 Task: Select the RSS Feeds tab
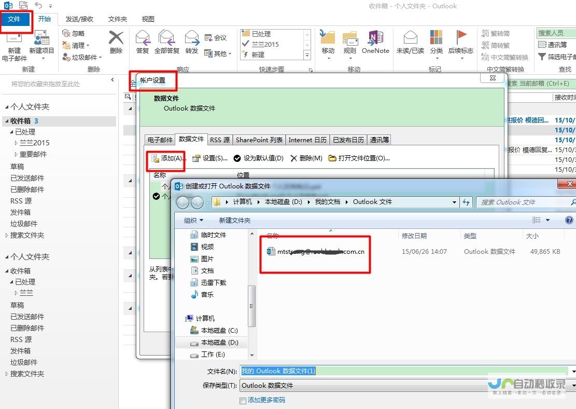[220, 140]
